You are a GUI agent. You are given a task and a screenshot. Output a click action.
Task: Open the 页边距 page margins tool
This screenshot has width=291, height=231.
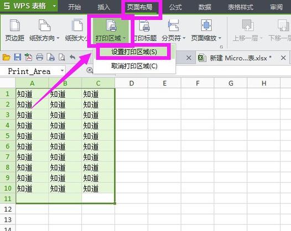(14, 30)
